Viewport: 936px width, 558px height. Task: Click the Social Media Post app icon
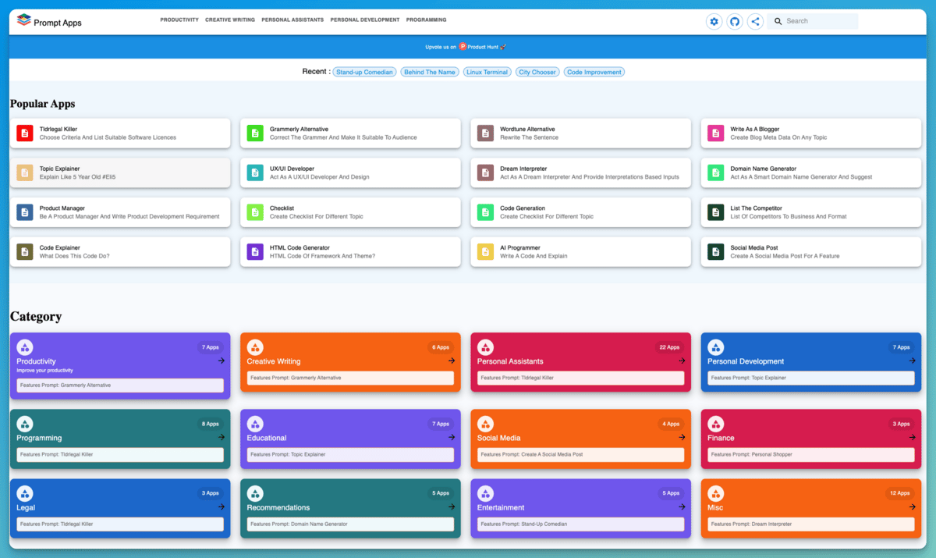coord(715,251)
